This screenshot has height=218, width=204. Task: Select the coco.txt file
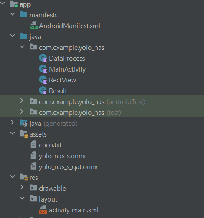[x=50, y=145]
